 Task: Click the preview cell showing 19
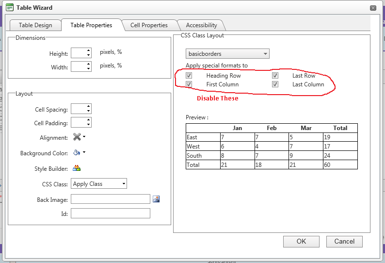tap(340, 137)
